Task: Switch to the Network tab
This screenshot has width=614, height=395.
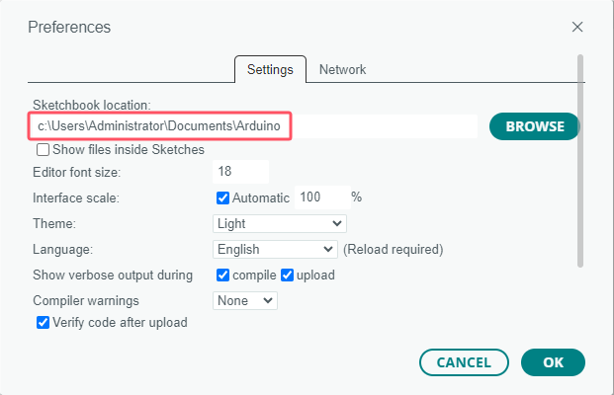Action: (343, 69)
